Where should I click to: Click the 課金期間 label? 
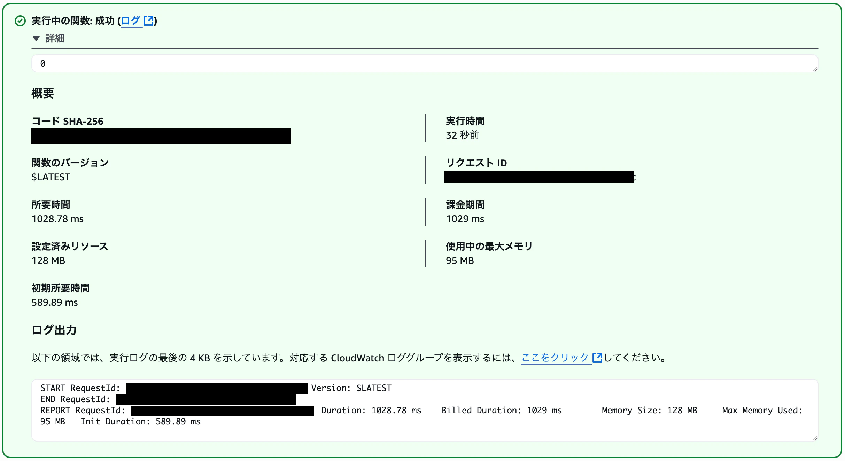pyautogui.click(x=465, y=205)
